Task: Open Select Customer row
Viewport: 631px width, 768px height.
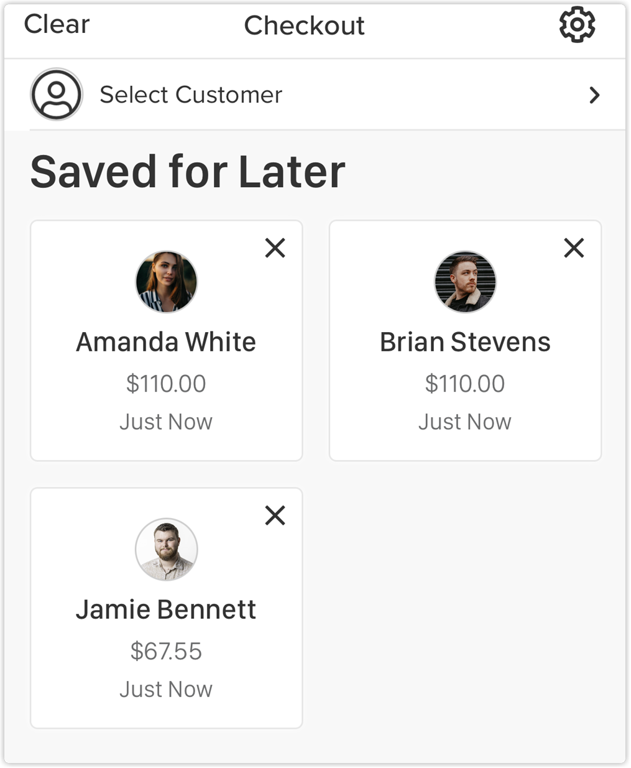Action: [x=315, y=95]
